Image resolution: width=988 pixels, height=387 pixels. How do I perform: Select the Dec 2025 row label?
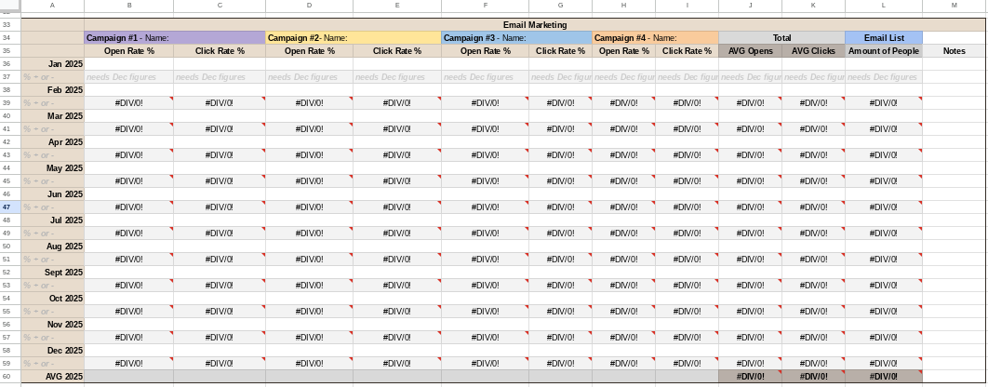[x=53, y=351]
